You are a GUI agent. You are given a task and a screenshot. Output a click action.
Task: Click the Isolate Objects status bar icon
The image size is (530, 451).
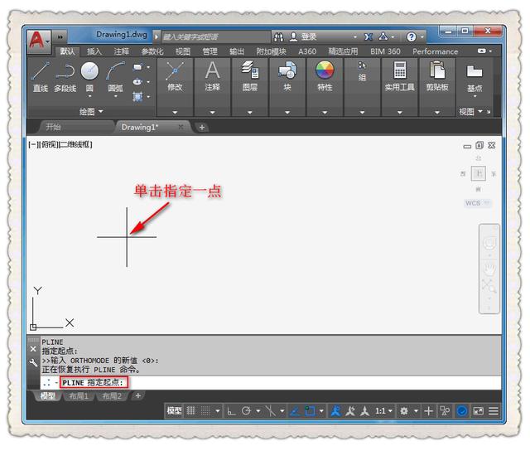[x=445, y=411]
